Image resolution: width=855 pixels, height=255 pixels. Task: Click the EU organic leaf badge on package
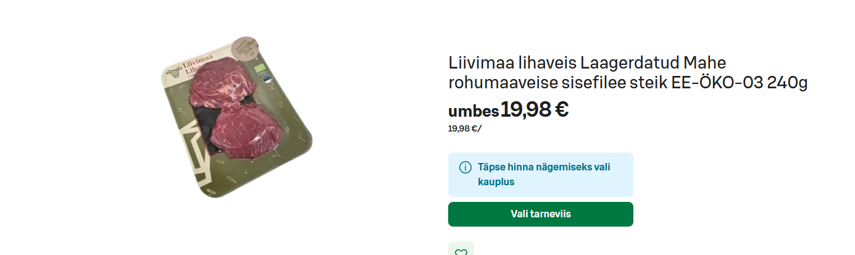pos(260,69)
